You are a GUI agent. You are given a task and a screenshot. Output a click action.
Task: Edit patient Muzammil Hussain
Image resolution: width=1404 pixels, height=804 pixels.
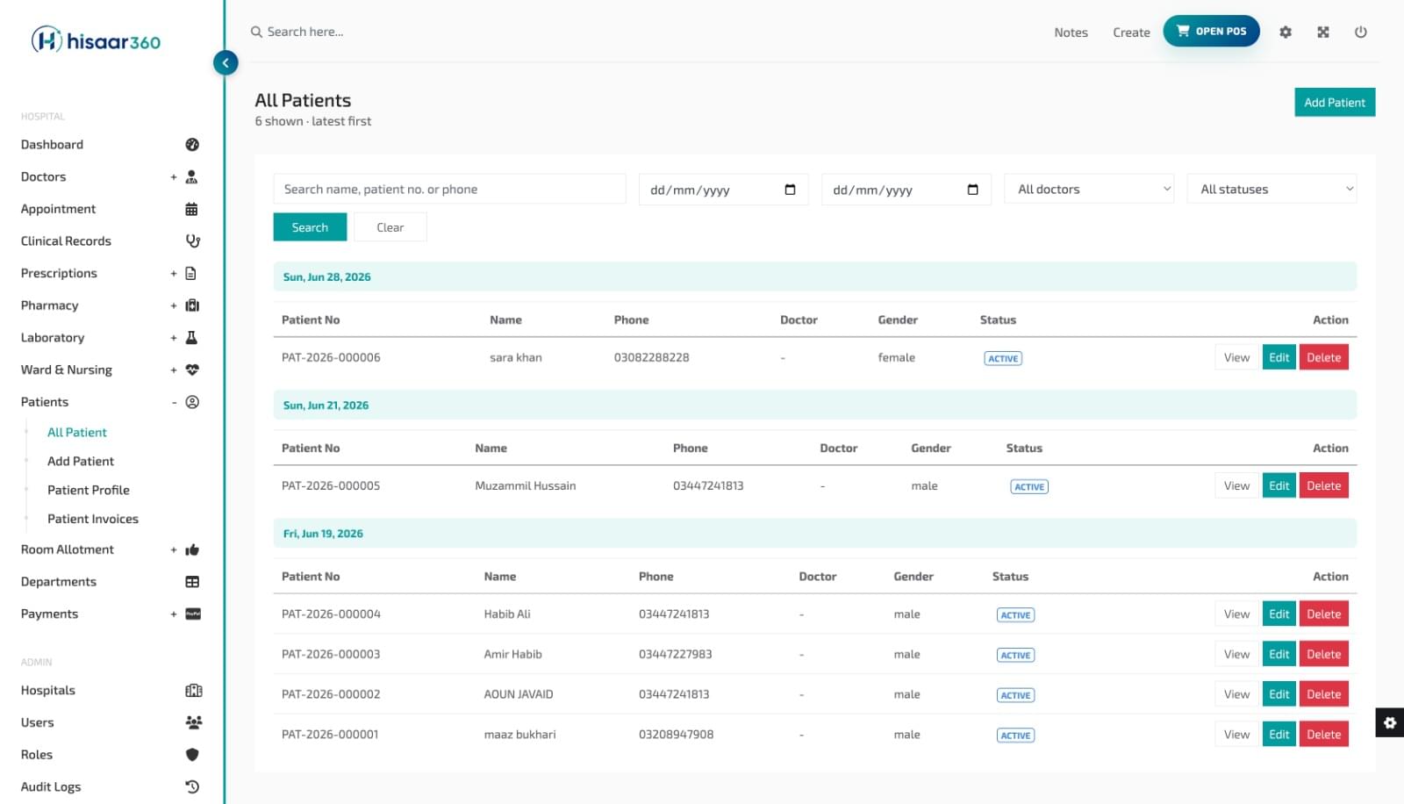1279,485
